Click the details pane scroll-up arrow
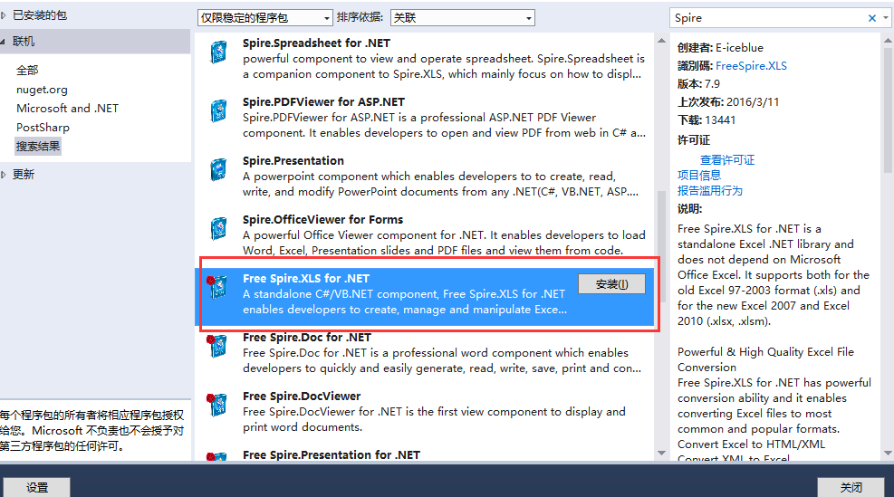This screenshot has width=894, height=497. (x=888, y=41)
